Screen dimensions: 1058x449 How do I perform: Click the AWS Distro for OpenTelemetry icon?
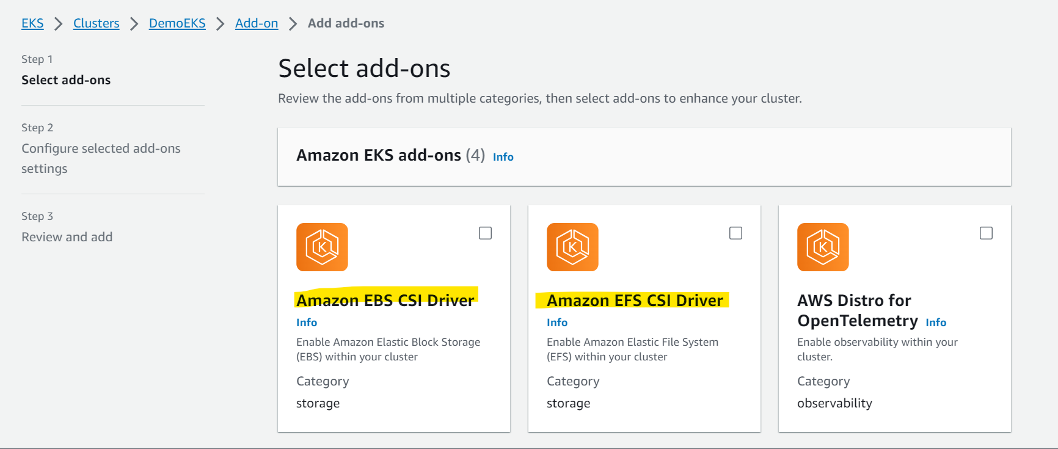[823, 247]
